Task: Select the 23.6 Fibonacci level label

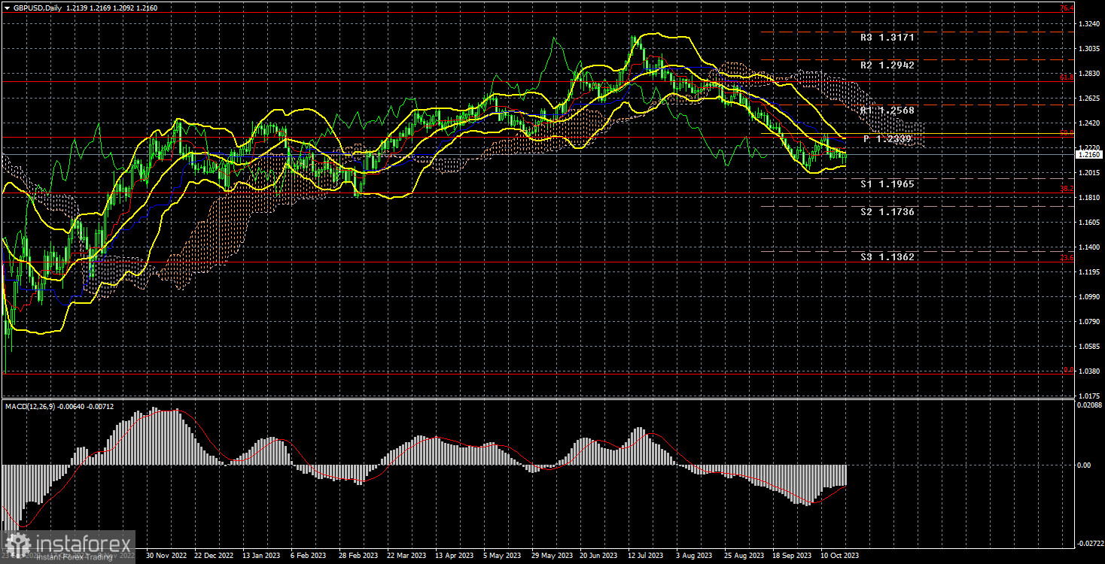Action: pos(1067,259)
